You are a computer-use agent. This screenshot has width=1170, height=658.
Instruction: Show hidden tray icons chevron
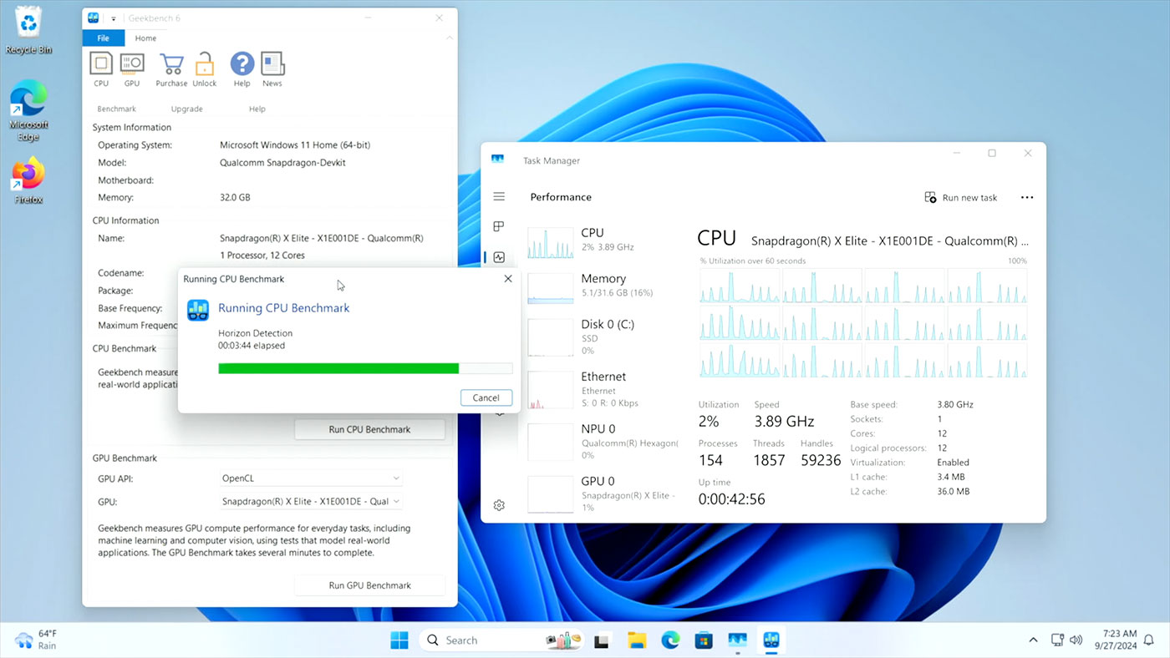coord(1033,640)
